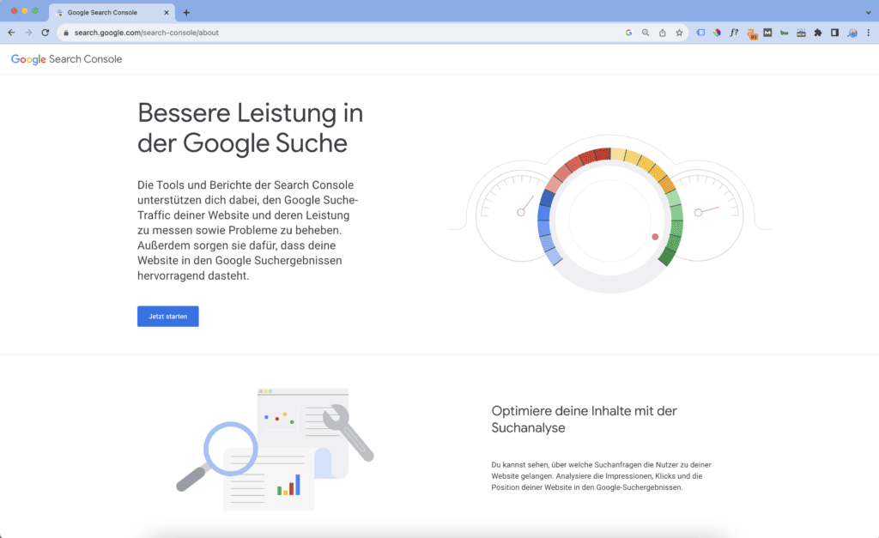Expand the tab search chevron at top right
The image size is (879, 538).
(x=868, y=12)
